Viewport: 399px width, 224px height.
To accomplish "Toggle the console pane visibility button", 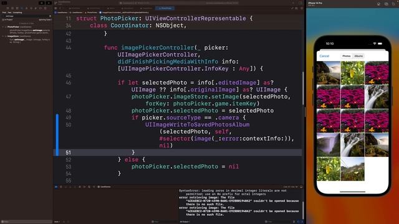I will tap(302, 222).
